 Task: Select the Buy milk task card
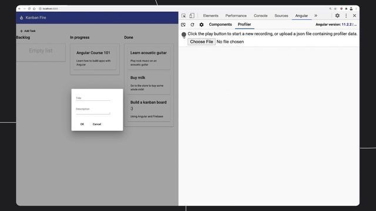[x=149, y=83]
